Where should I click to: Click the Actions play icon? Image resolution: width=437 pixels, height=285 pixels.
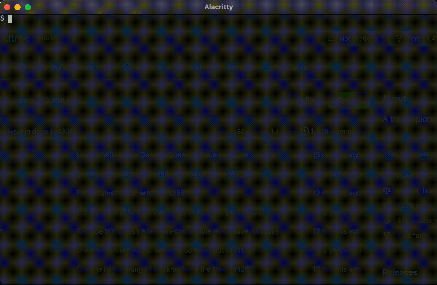[128, 67]
